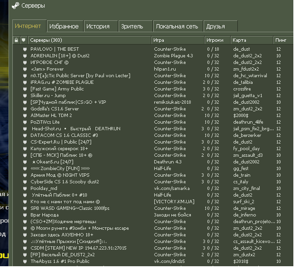The image size is (300, 270).
Task: Click game cell Zombie Plague 4.3
Action: (173, 56)
